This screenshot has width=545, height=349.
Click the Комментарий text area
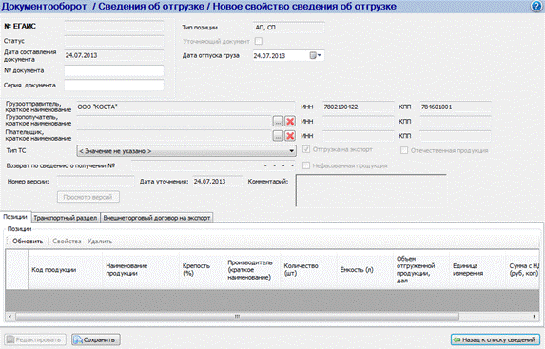tap(371, 190)
